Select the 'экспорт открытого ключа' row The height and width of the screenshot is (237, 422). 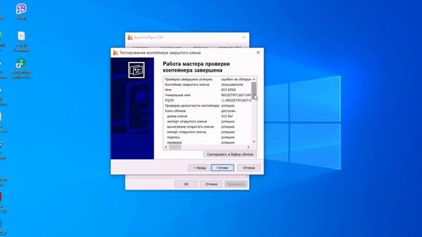click(207, 121)
